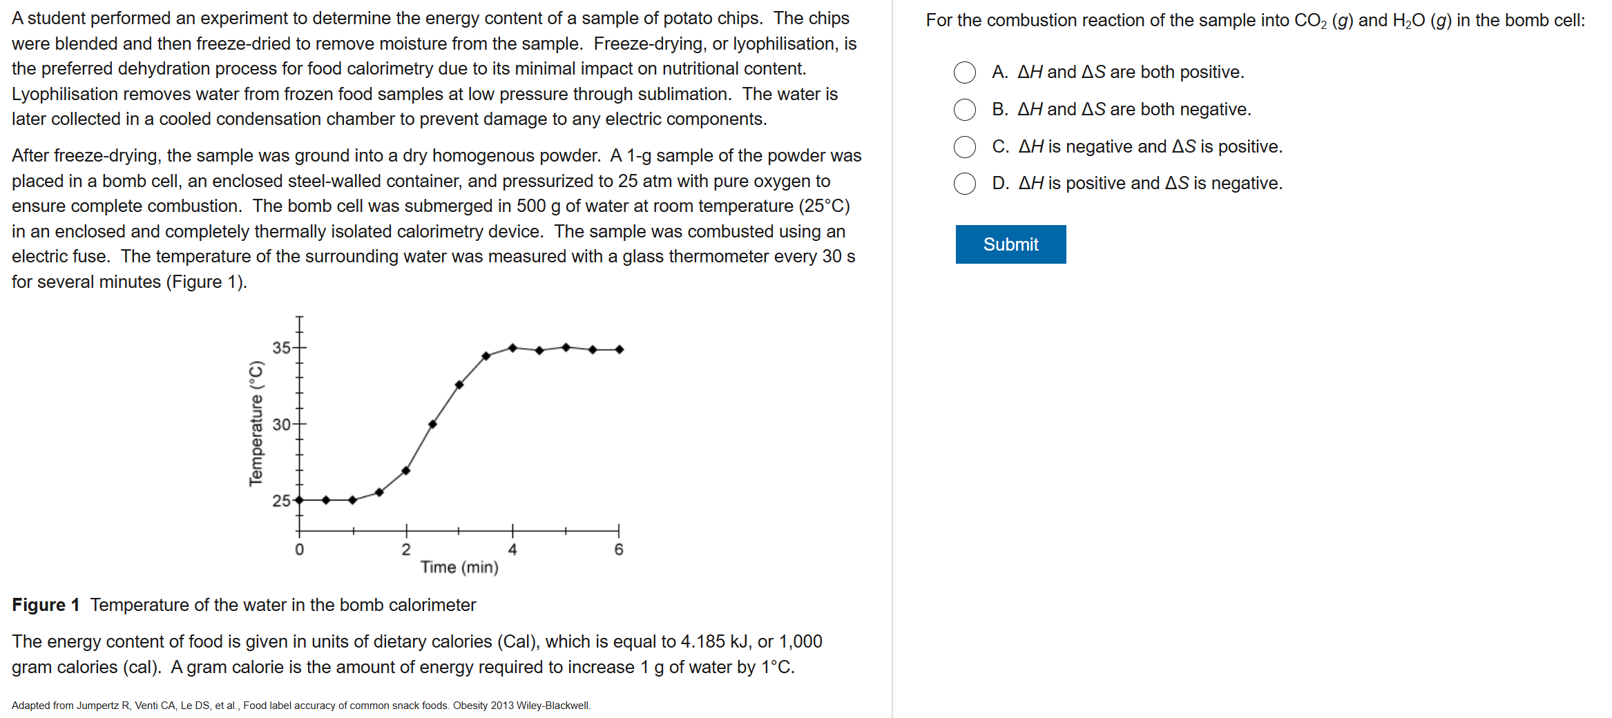Click text 'ΔH is positive and ΔS is negative'

[x=1150, y=184]
